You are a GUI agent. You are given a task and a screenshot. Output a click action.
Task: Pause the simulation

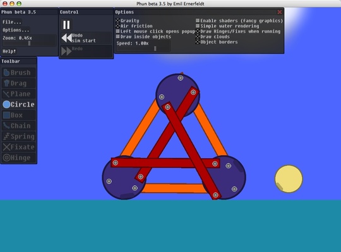(x=66, y=25)
